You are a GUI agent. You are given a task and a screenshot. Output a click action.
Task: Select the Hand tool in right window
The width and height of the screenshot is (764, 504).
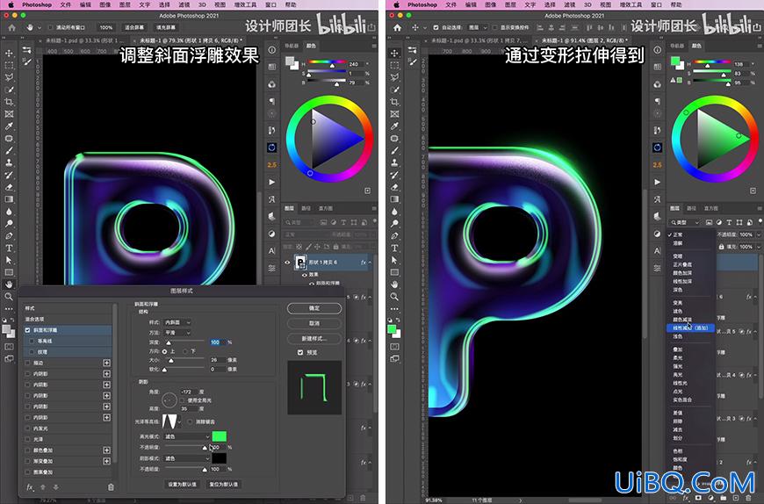click(394, 284)
